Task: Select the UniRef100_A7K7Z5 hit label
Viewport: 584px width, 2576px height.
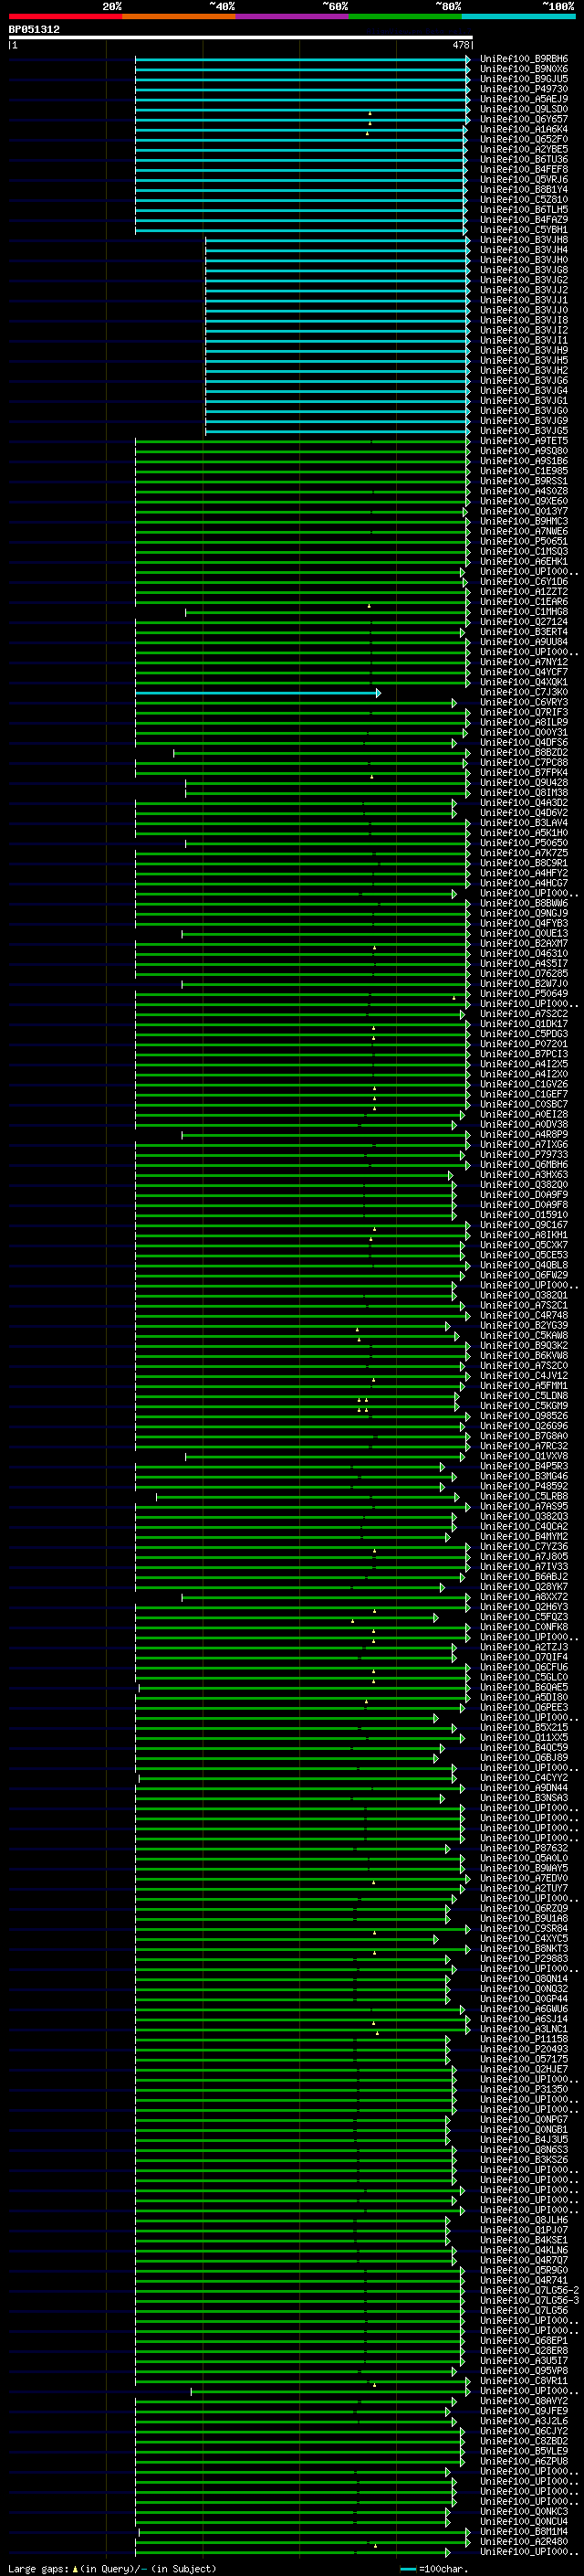Action: click(x=524, y=853)
